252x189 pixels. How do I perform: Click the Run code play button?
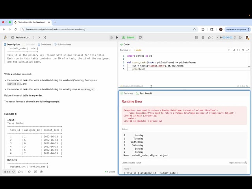117,37
